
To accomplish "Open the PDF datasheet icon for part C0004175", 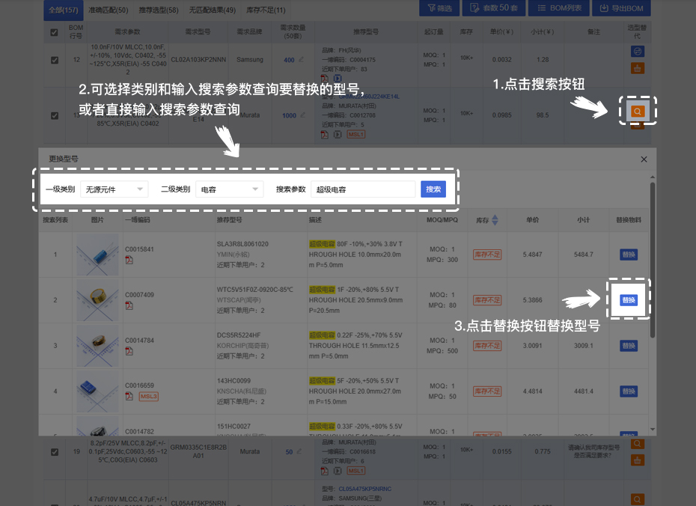I will tap(323, 78).
